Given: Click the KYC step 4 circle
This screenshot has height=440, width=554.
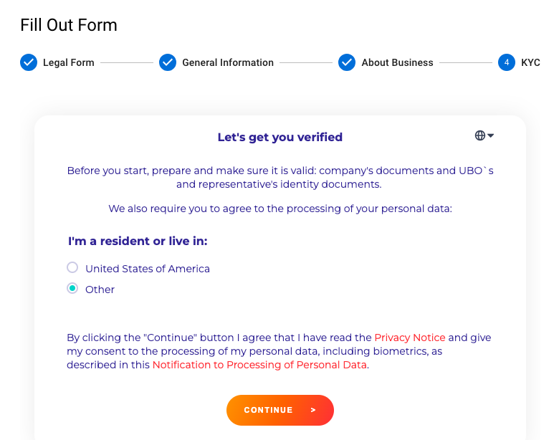Looking at the screenshot, I should [507, 62].
